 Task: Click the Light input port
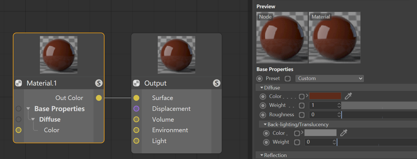pos(136,141)
